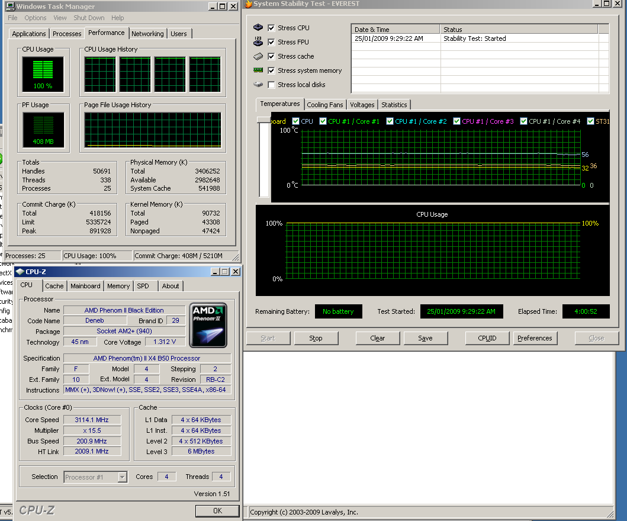Click the Date & Time column header
The height and width of the screenshot is (521, 627).
click(396, 29)
